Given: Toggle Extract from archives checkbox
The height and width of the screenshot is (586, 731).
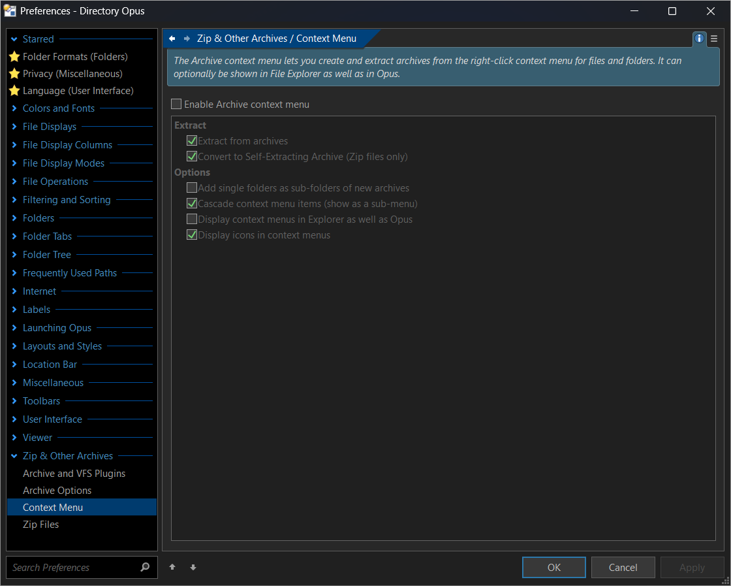Looking at the screenshot, I should (x=192, y=140).
